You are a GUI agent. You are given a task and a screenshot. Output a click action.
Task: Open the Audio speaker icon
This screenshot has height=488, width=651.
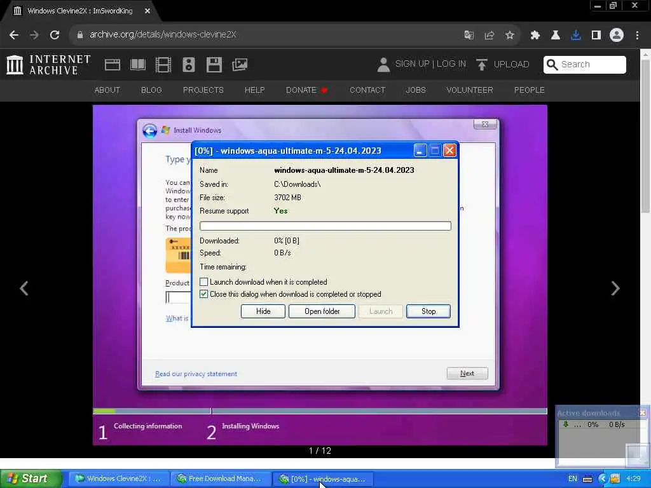188,65
